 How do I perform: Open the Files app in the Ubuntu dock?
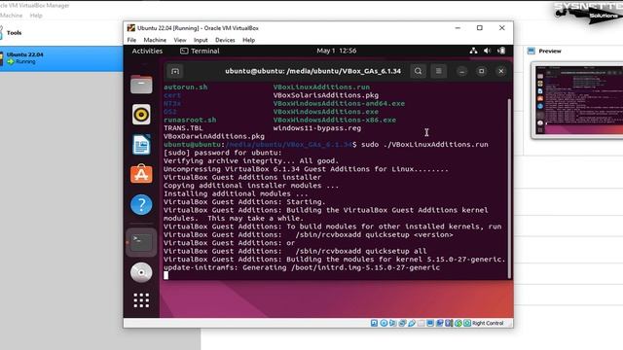click(x=141, y=85)
